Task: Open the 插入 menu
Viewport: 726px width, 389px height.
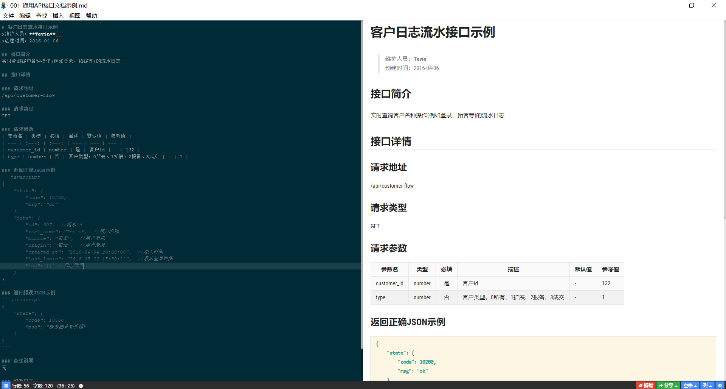Action: (x=58, y=16)
